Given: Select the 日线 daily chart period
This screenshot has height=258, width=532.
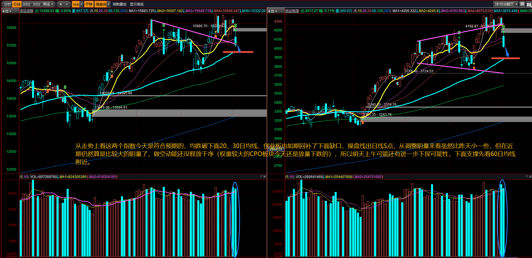Looking at the screenshot, I should [17, 4].
